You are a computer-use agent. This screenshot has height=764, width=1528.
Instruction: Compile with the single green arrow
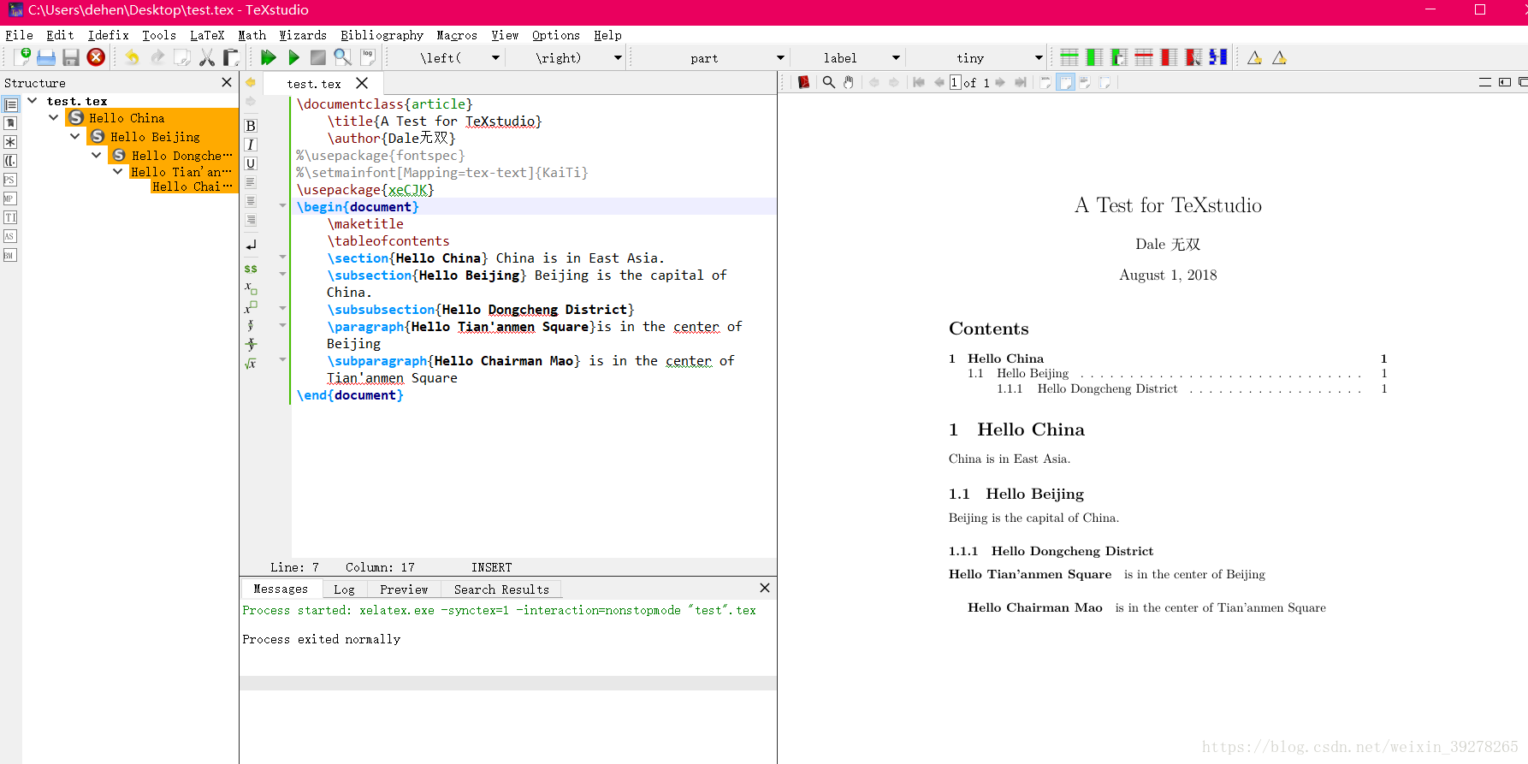293,57
